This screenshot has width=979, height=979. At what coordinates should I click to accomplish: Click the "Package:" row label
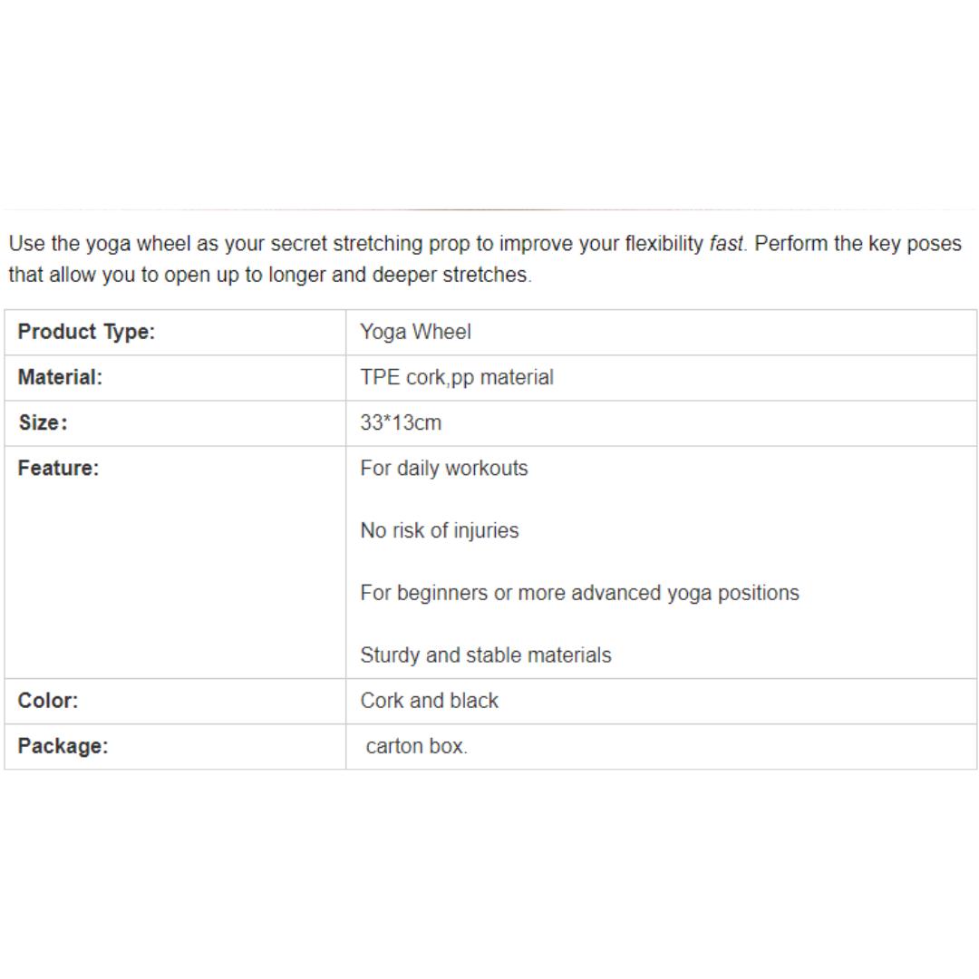[x=63, y=746]
